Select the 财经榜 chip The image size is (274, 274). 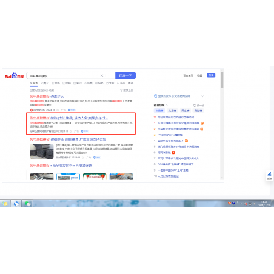coord(198,111)
